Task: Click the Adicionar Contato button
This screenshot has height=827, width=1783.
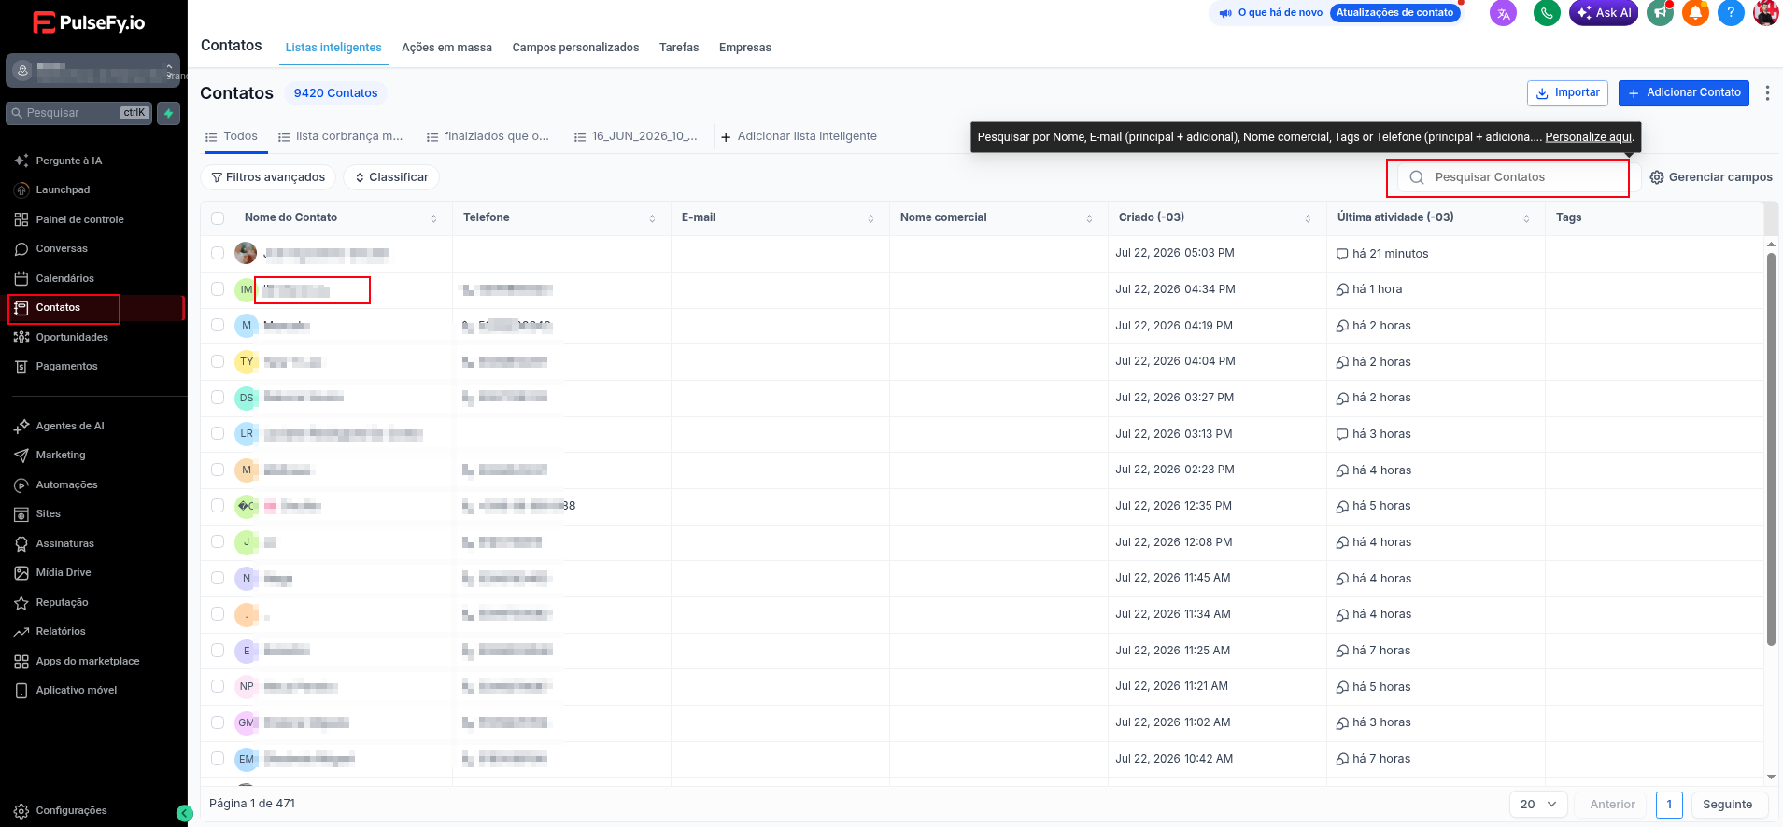Action: click(x=1684, y=93)
